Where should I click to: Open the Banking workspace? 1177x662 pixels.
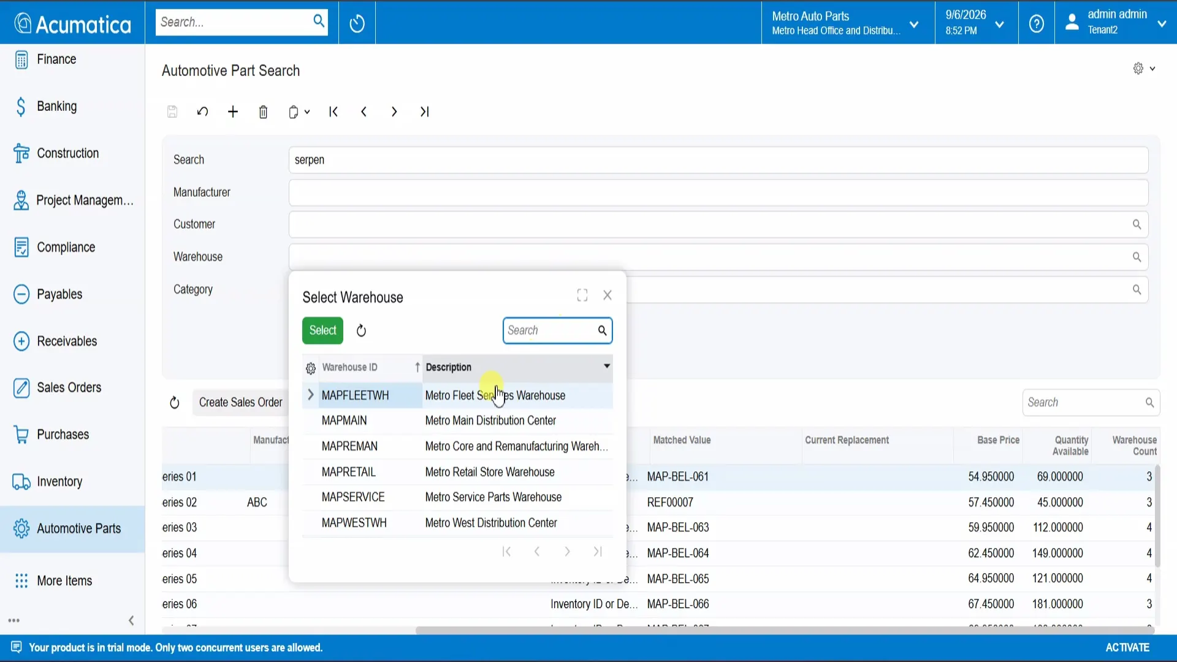[72, 106]
